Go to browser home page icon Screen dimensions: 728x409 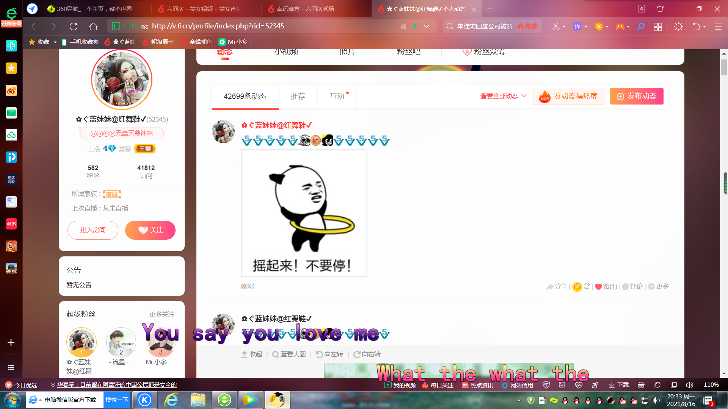coord(93,27)
